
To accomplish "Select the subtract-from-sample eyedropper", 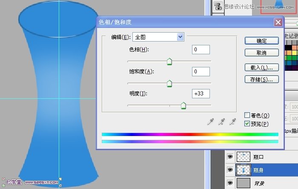I will [x=232, y=122].
